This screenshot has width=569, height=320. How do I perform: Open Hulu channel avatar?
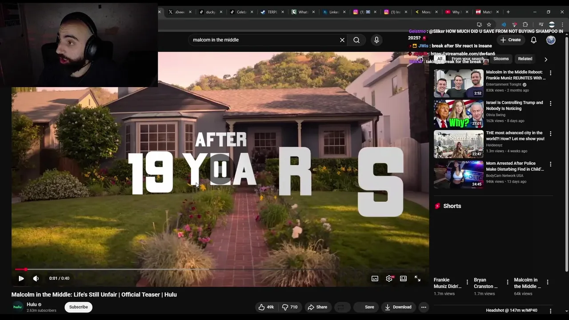(17, 307)
